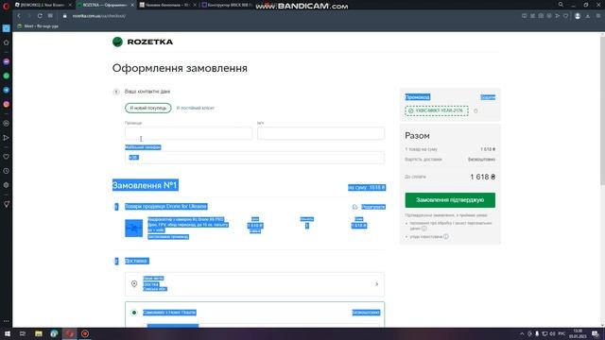
Task: Click into the surname input field
Action: [188, 133]
